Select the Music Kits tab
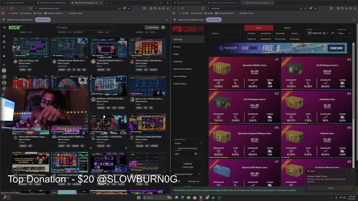This screenshot has width=358, height=201. (x=251, y=39)
